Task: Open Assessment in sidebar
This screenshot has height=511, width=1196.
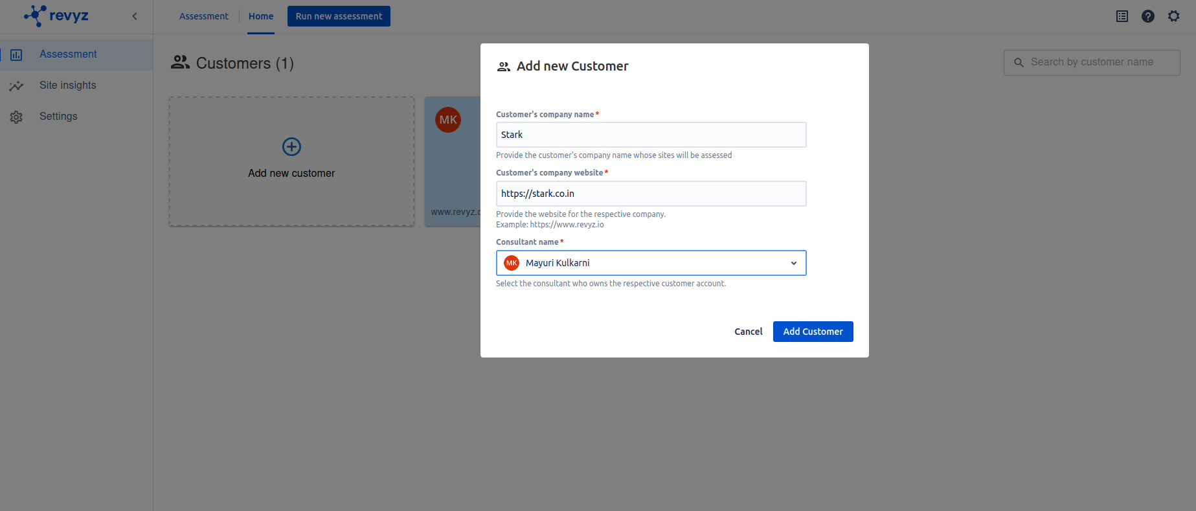Action: pyautogui.click(x=68, y=54)
